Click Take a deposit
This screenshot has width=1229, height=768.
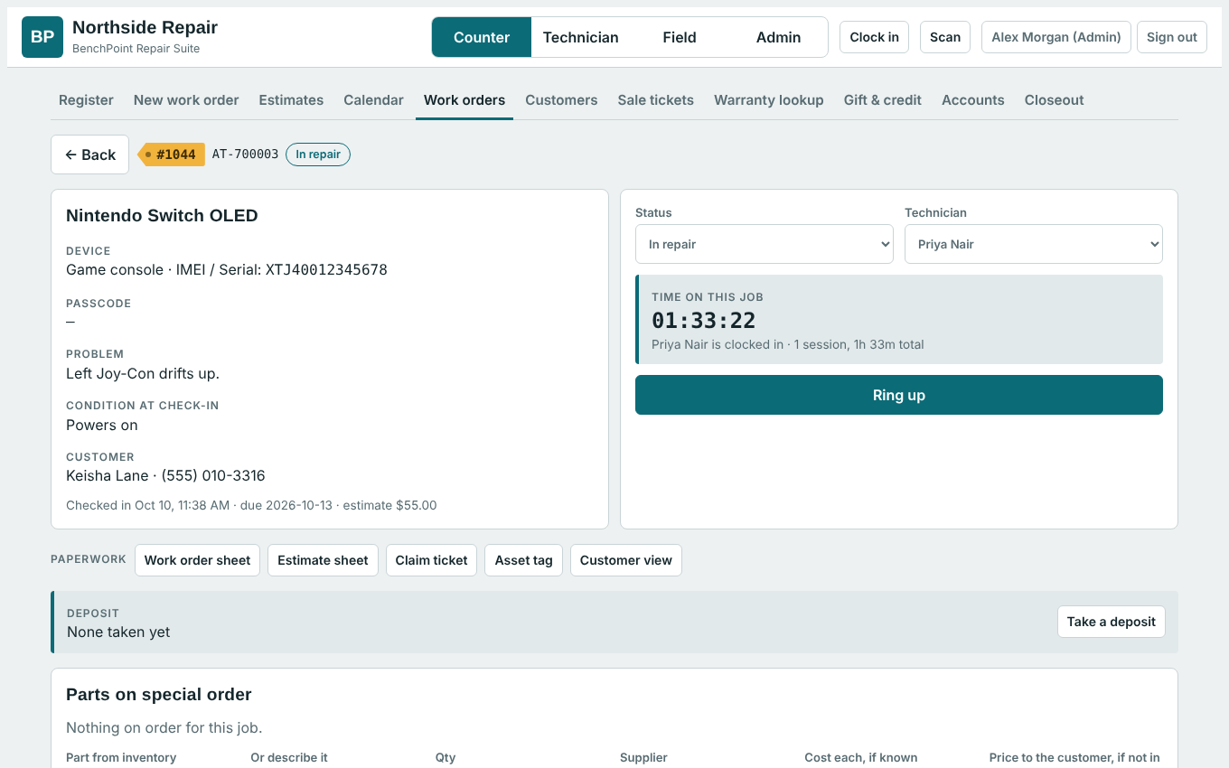point(1112,622)
